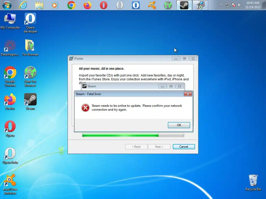Open the Windows Start orb
This screenshot has width=266, height=199.
[7, 5]
